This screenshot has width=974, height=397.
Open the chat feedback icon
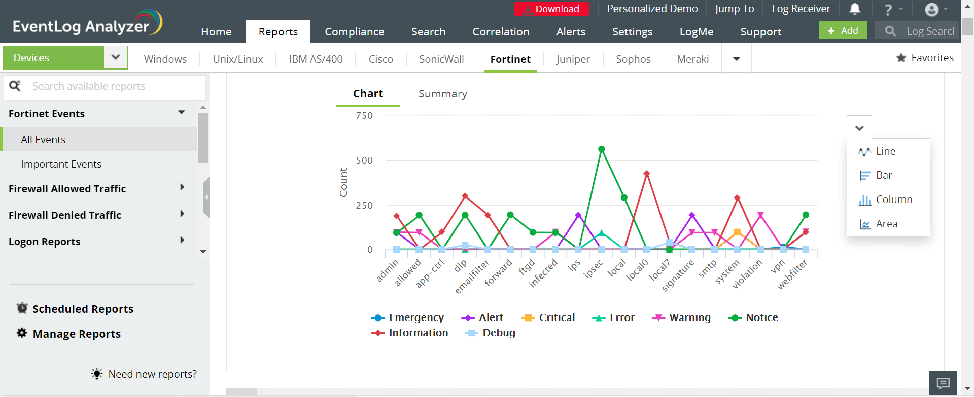point(943,383)
